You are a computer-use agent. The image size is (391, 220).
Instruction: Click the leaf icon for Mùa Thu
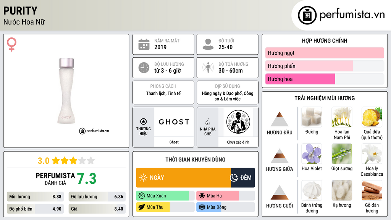pyautogui.click(x=142, y=207)
